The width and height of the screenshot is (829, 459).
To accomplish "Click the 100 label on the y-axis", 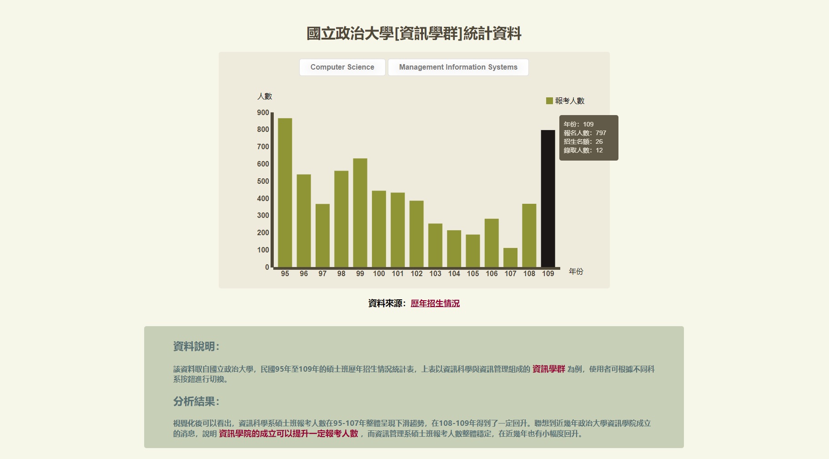I will click(263, 250).
